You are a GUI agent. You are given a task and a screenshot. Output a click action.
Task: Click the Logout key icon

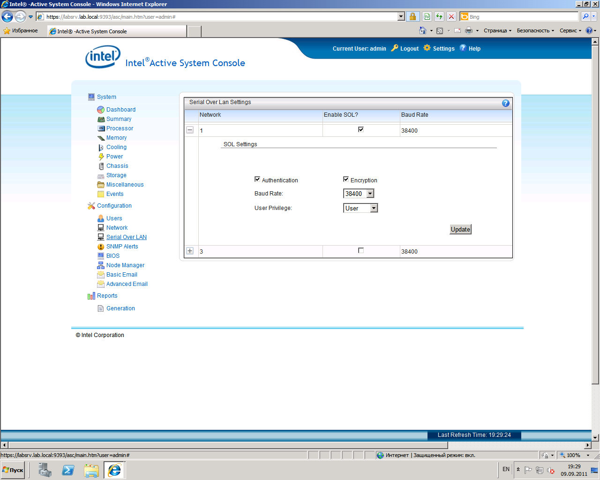tap(395, 48)
